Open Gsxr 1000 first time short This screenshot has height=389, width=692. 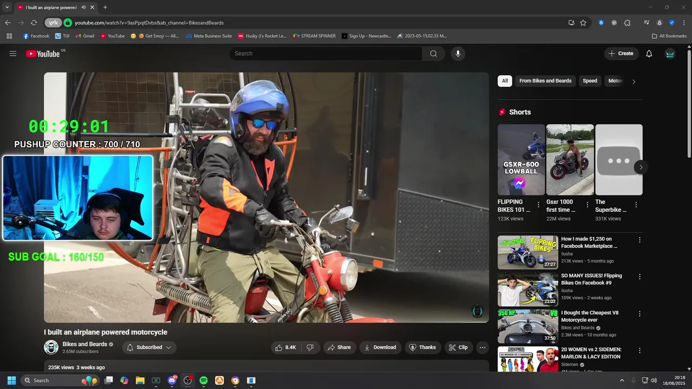click(x=570, y=160)
